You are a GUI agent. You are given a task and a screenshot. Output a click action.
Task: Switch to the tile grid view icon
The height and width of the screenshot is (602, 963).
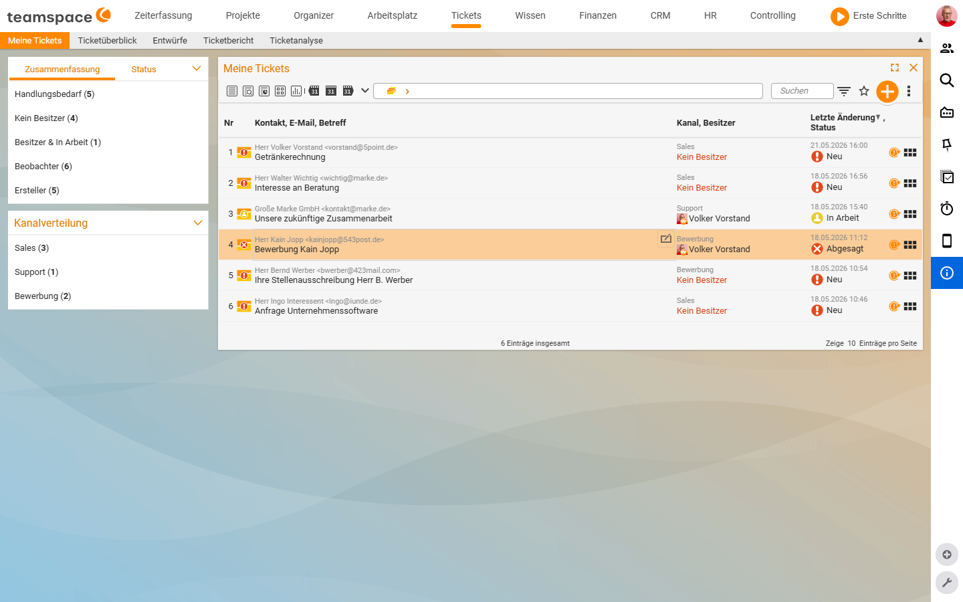pyautogui.click(x=280, y=91)
